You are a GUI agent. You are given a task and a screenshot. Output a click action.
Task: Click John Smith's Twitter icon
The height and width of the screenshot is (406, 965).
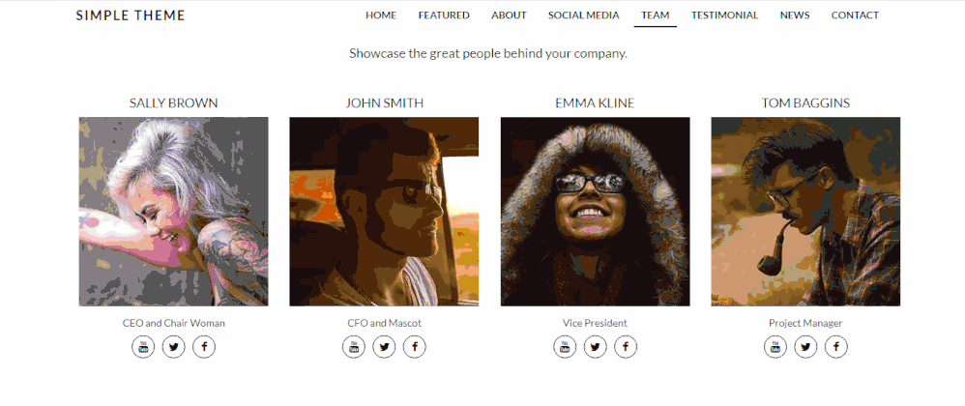pos(384,347)
